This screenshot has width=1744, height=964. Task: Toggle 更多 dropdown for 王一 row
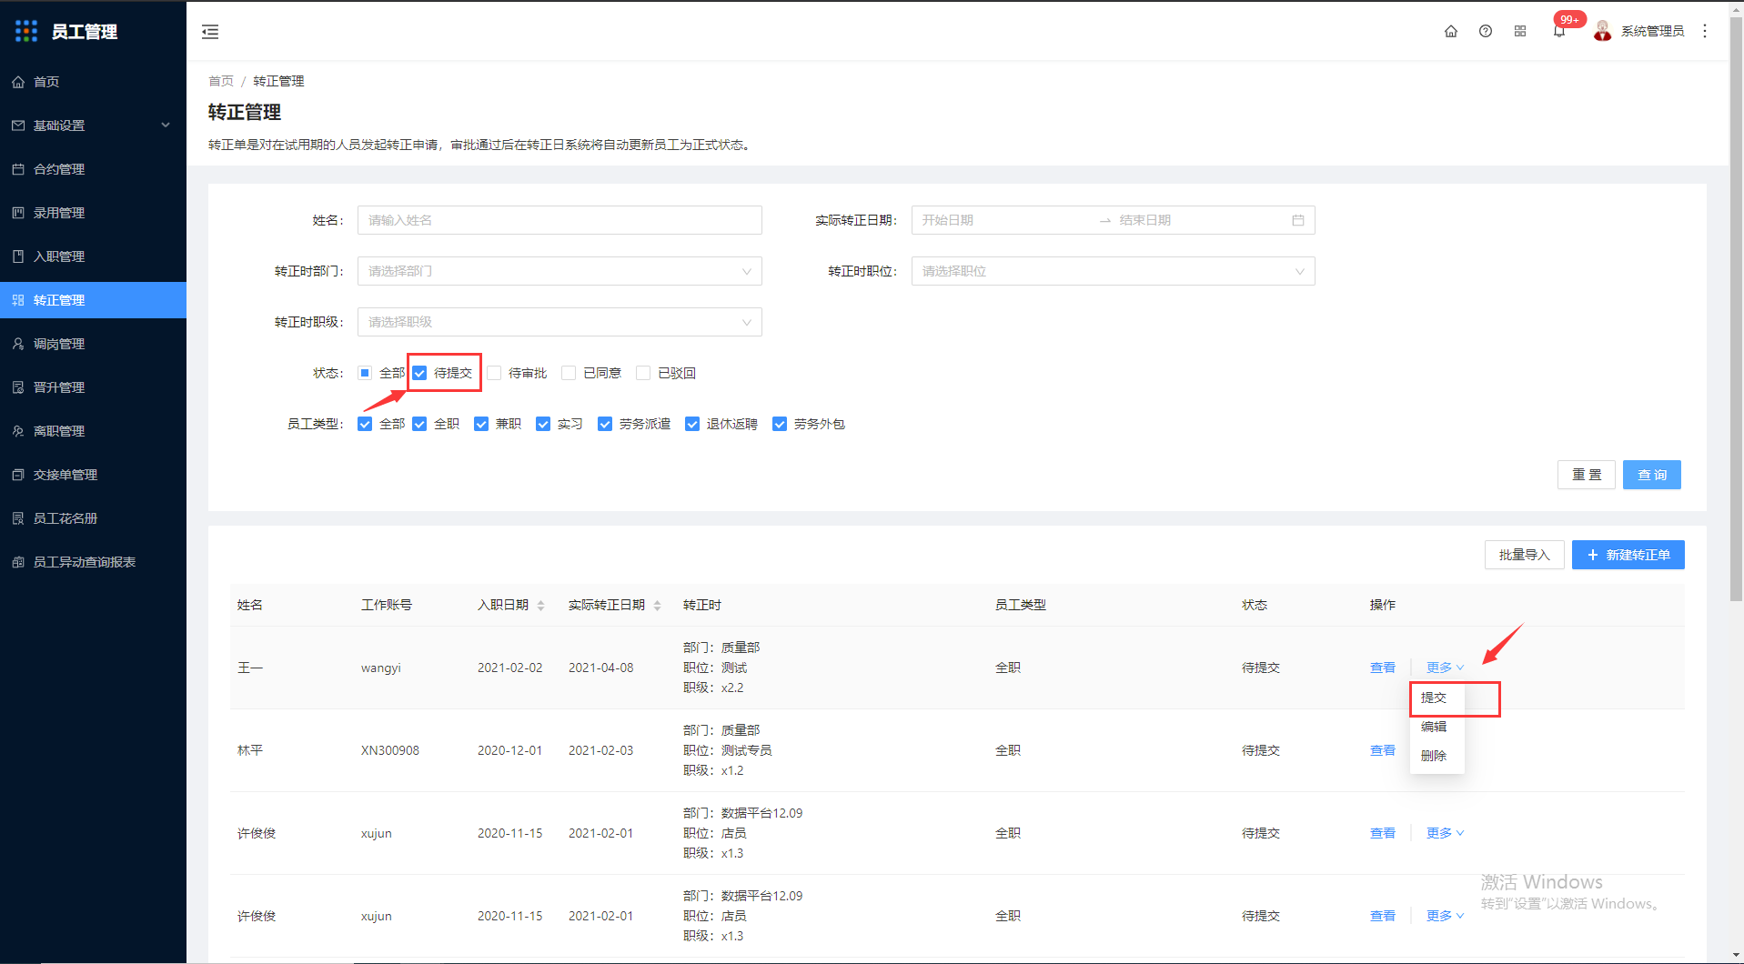[x=1445, y=668]
